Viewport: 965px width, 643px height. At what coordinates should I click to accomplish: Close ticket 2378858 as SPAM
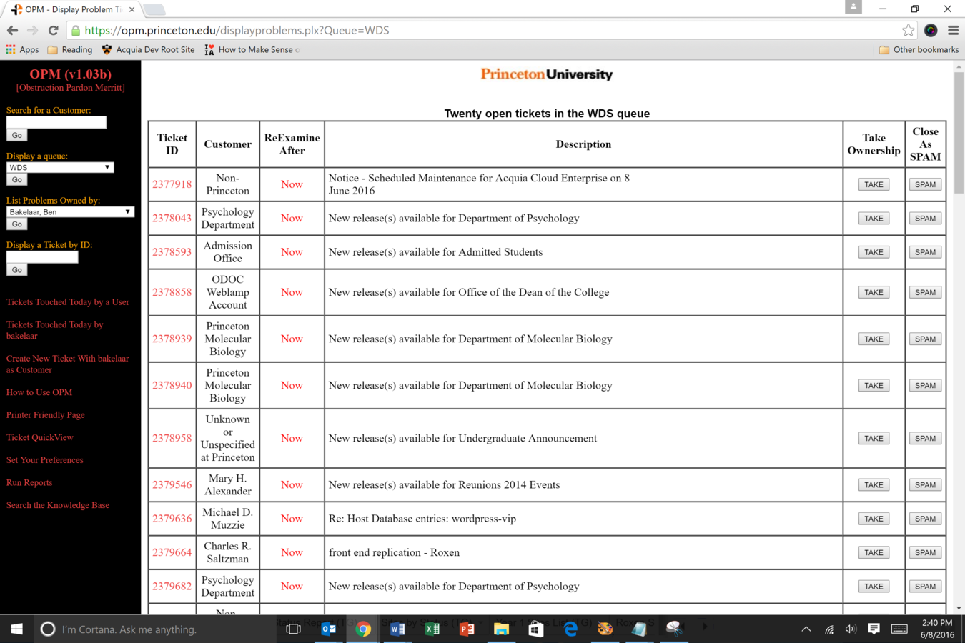pyautogui.click(x=925, y=292)
